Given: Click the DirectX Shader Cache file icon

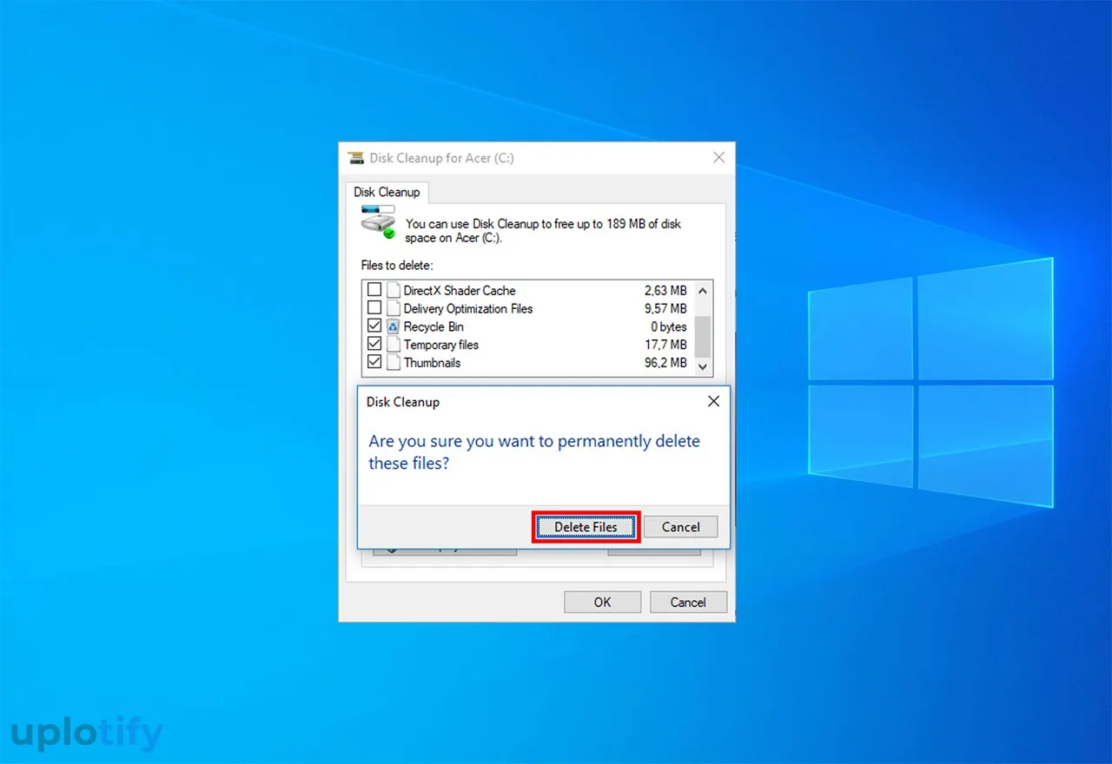Looking at the screenshot, I should [x=394, y=290].
